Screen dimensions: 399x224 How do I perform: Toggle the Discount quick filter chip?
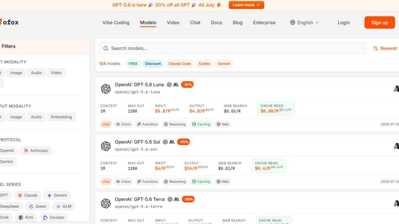(x=153, y=64)
